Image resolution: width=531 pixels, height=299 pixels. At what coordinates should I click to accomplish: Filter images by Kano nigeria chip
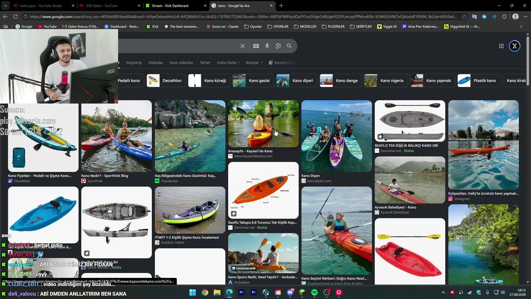(x=385, y=81)
